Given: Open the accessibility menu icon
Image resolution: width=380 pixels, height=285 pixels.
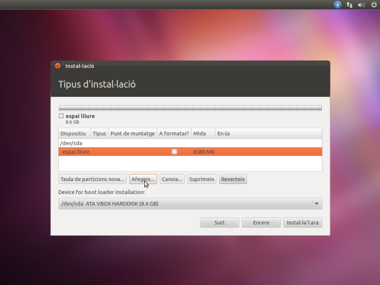Looking at the screenshot, I should [x=338, y=5].
